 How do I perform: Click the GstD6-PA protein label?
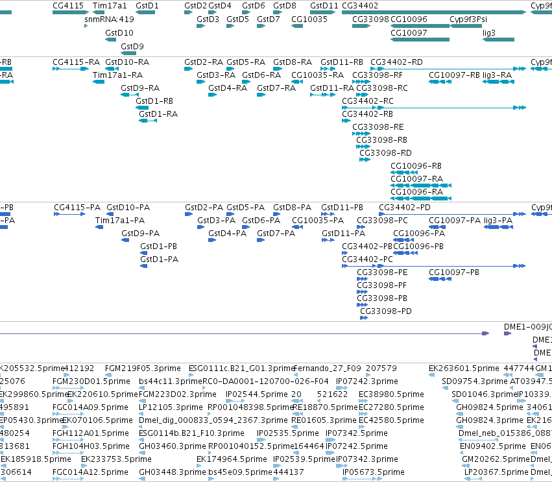(261, 221)
